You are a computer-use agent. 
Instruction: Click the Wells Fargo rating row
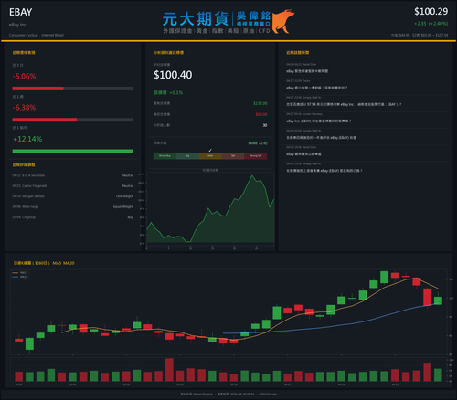(73, 207)
